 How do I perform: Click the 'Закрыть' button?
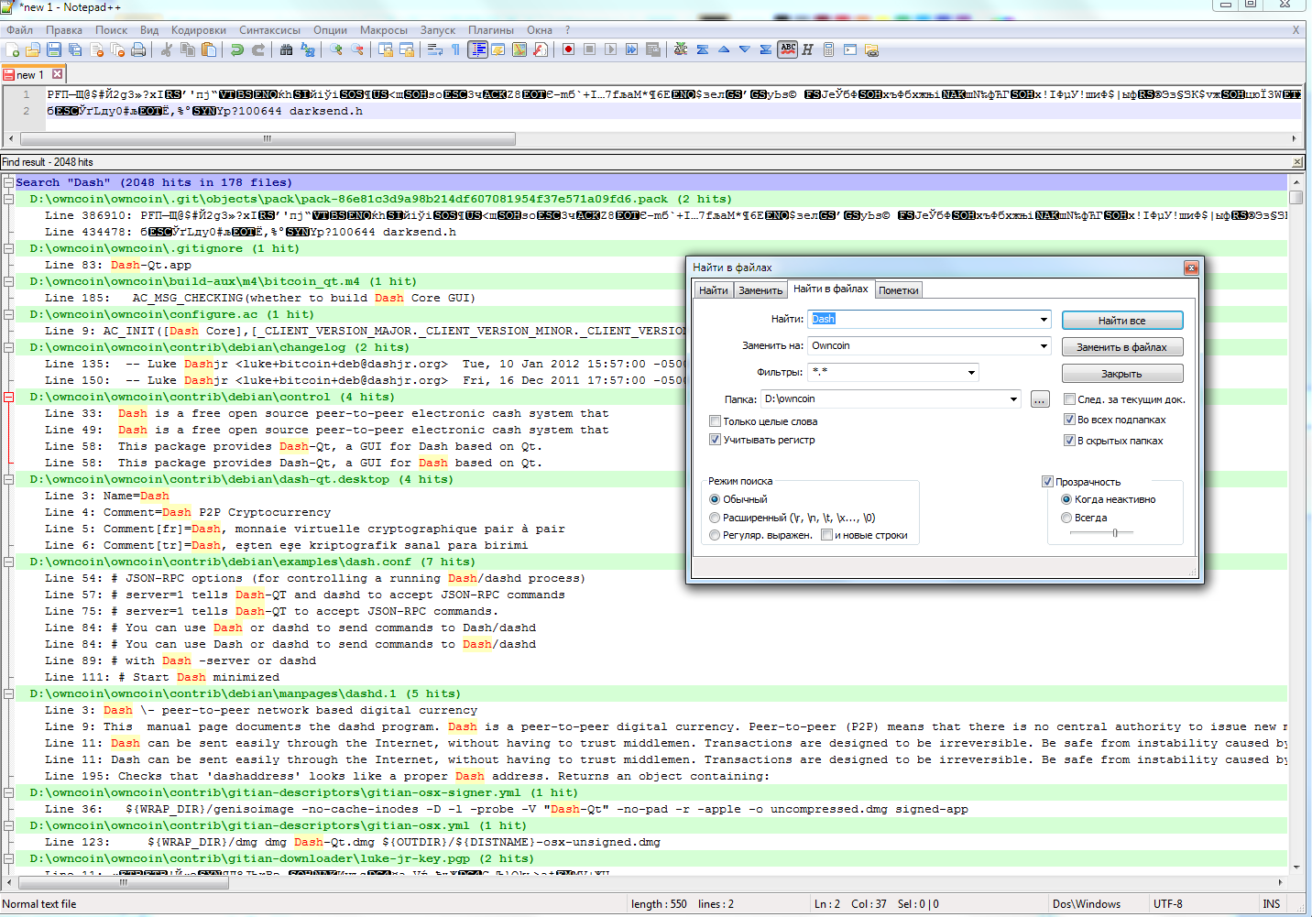(x=1122, y=374)
